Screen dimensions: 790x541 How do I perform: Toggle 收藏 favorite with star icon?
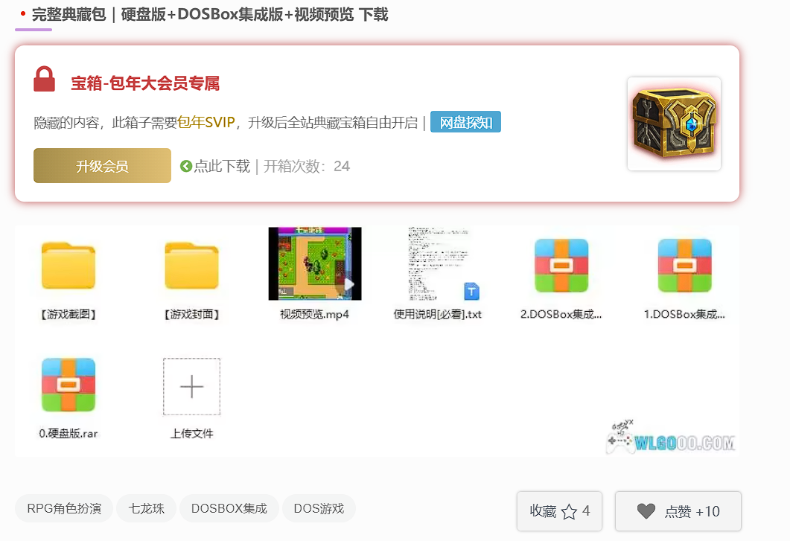(559, 511)
